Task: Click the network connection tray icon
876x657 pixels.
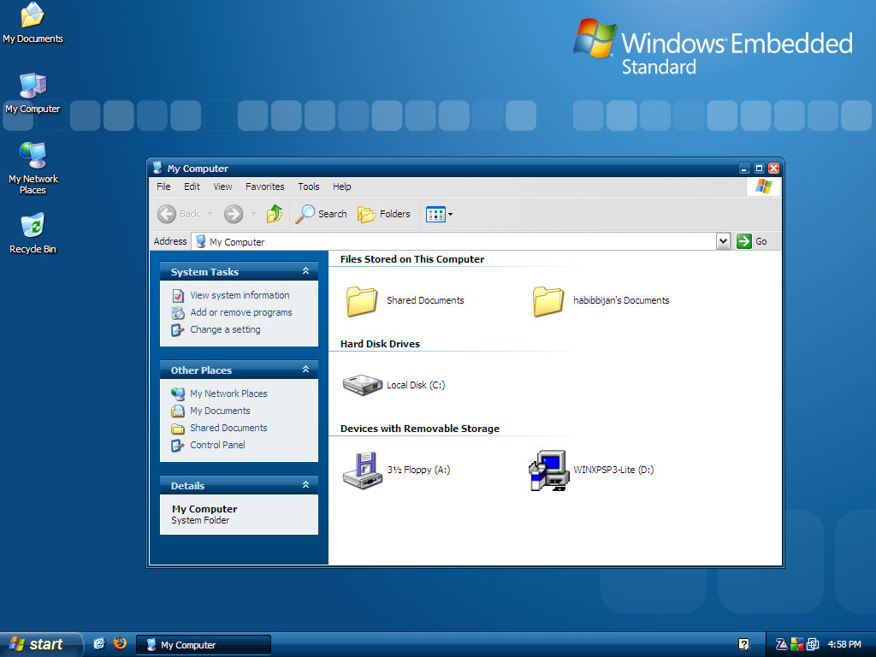Action: tap(813, 645)
